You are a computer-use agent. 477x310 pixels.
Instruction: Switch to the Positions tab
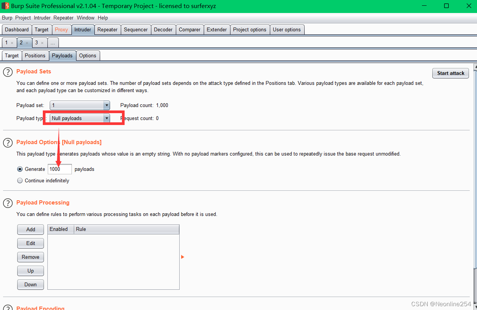tap(35, 55)
